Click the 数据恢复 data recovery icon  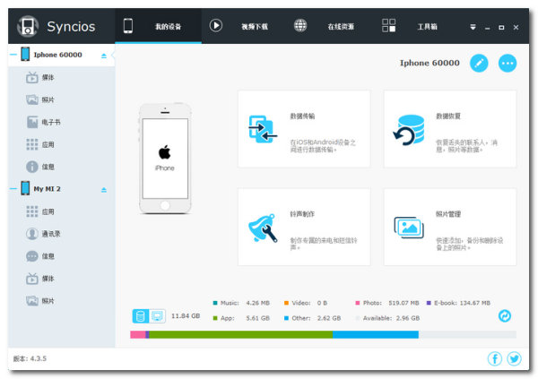click(409, 130)
